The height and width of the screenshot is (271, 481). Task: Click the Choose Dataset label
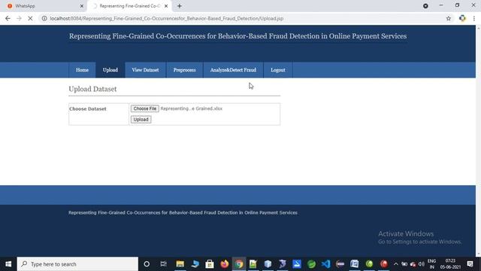pos(88,108)
